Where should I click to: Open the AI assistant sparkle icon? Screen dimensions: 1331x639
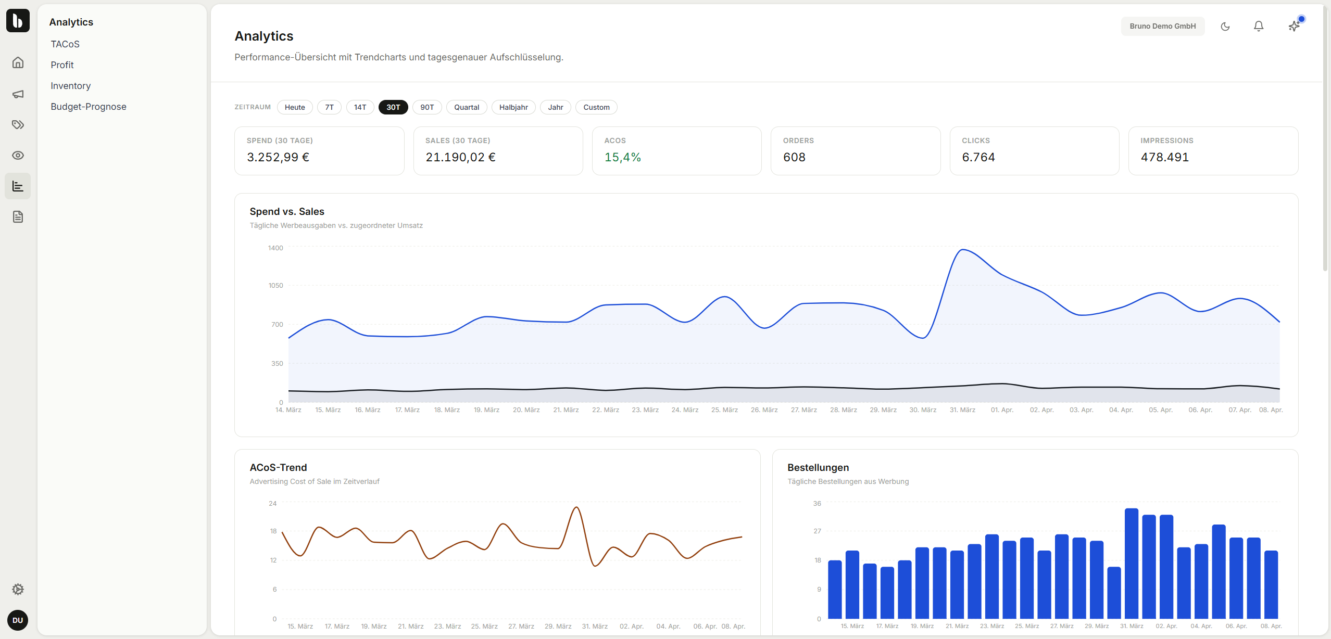(1295, 26)
